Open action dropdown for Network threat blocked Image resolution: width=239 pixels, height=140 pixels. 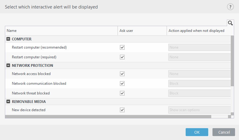(x=199, y=93)
